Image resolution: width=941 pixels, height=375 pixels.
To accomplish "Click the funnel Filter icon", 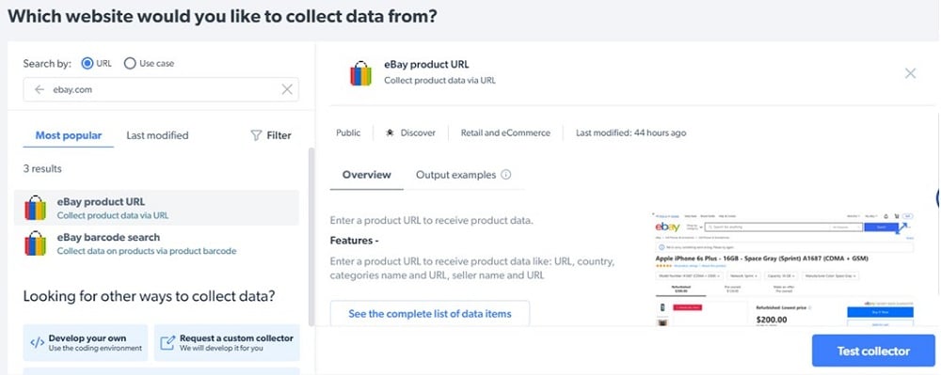I will point(256,135).
